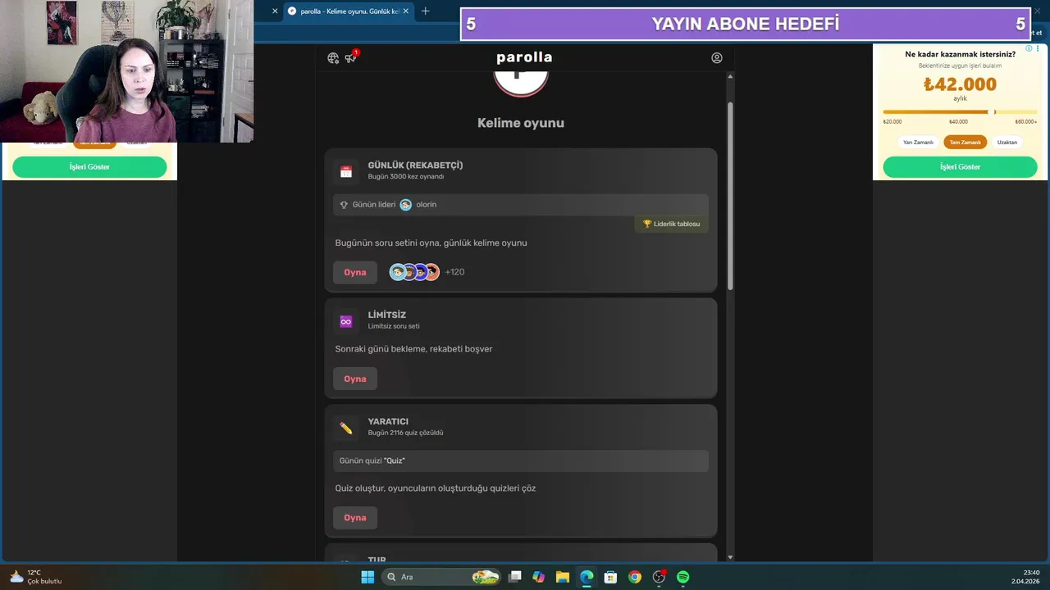Click the trophy icon beside Günün lideri

pyautogui.click(x=344, y=205)
